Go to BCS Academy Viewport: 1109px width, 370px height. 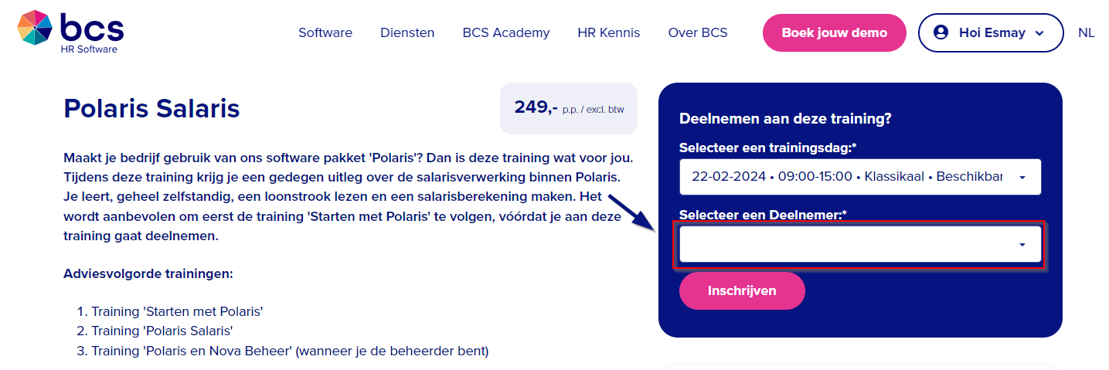point(506,32)
